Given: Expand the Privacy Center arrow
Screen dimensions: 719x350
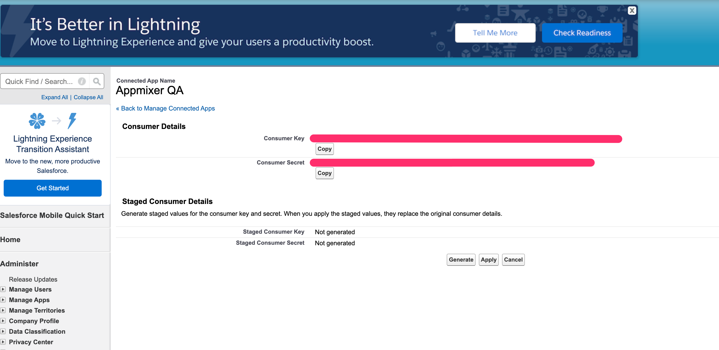Looking at the screenshot, I should point(3,342).
